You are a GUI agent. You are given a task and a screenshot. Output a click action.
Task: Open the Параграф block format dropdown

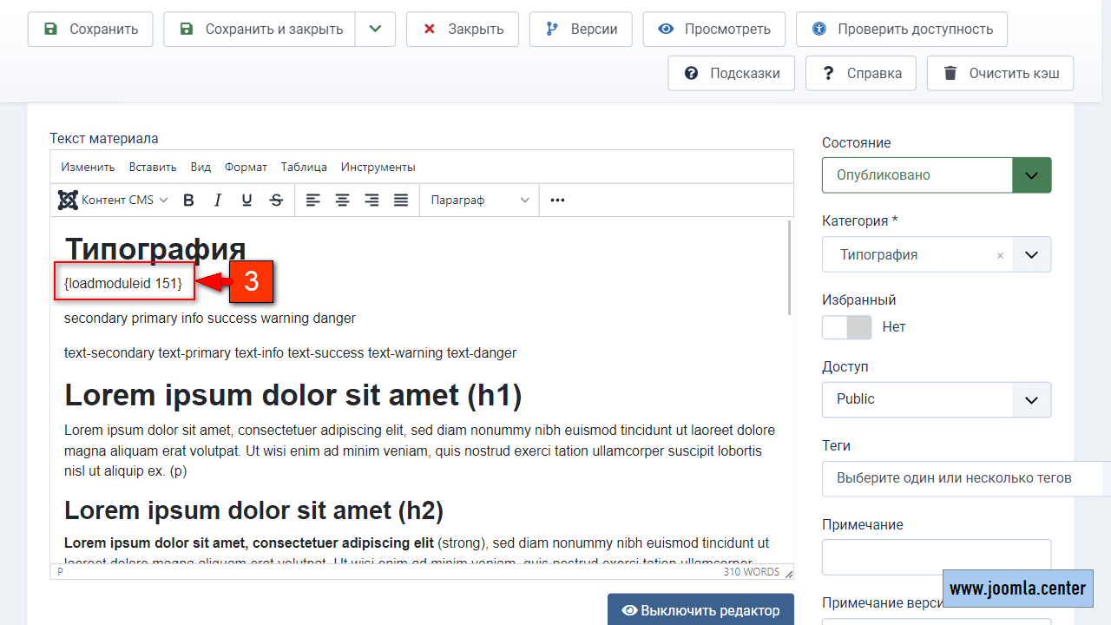pos(479,201)
